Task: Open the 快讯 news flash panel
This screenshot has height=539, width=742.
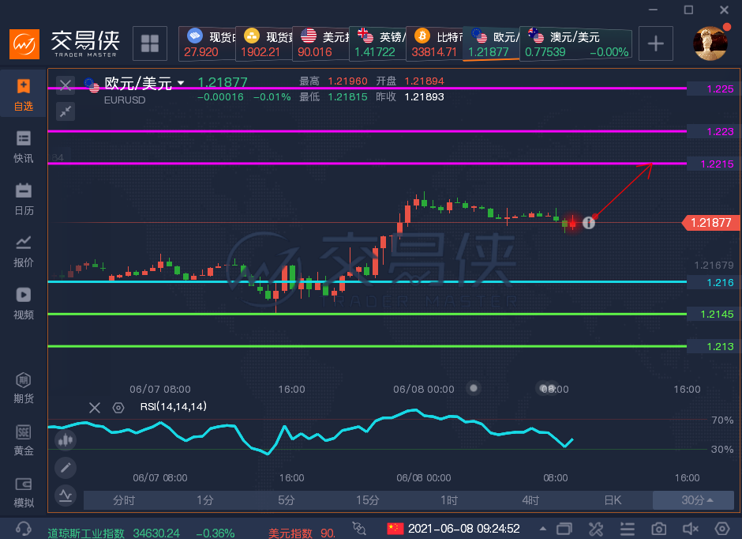Action: [23, 147]
